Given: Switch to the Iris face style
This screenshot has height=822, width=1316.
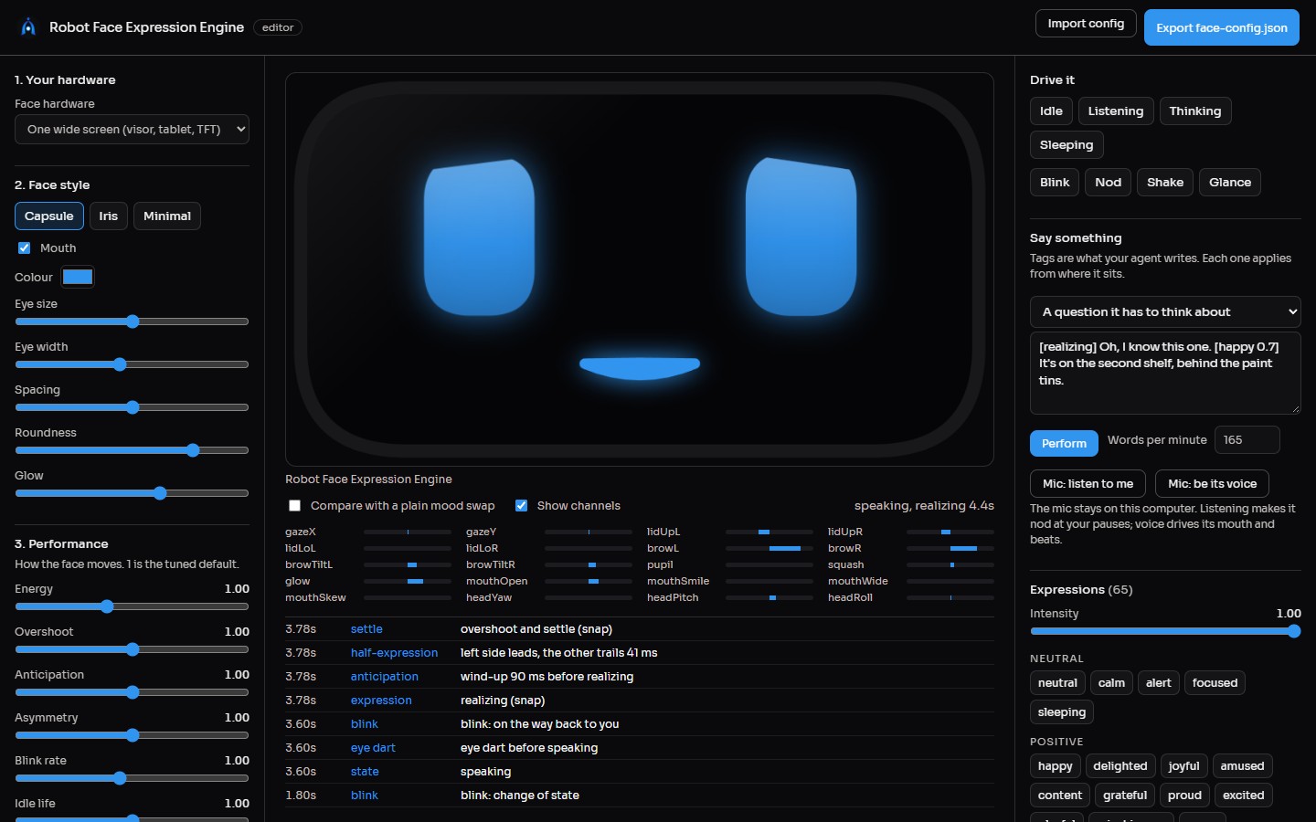Looking at the screenshot, I should pyautogui.click(x=109, y=216).
